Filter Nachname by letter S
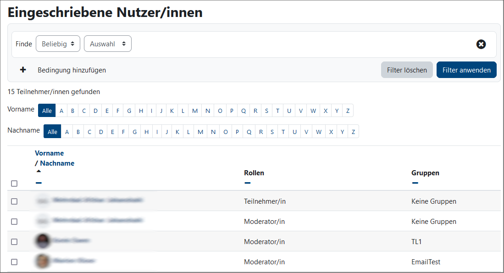Image resolution: width=504 pixels, height=273 pixels. click(272, 132)
